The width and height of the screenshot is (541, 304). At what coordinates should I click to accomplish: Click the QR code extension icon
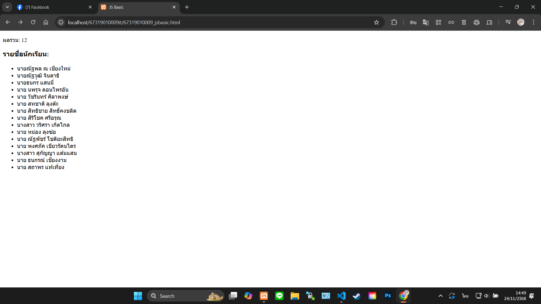pyautogui.click(x=438, y=23)
